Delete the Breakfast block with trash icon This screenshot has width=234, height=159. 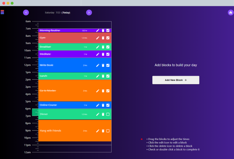tap(103, 47)
